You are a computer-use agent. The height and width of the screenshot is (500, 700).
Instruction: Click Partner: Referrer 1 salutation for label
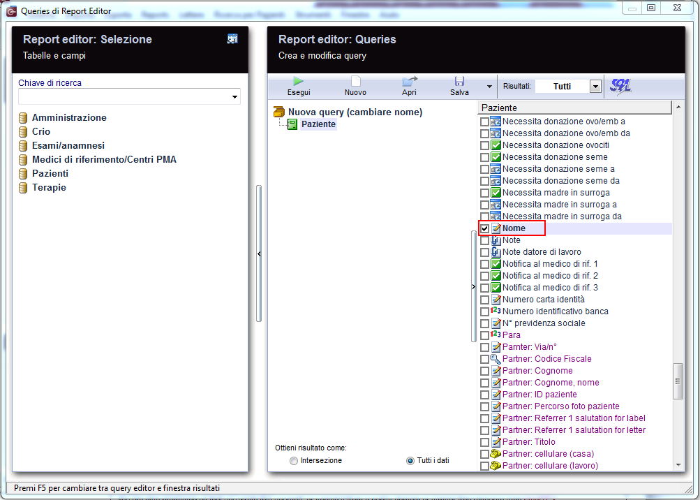click(574, 418)
